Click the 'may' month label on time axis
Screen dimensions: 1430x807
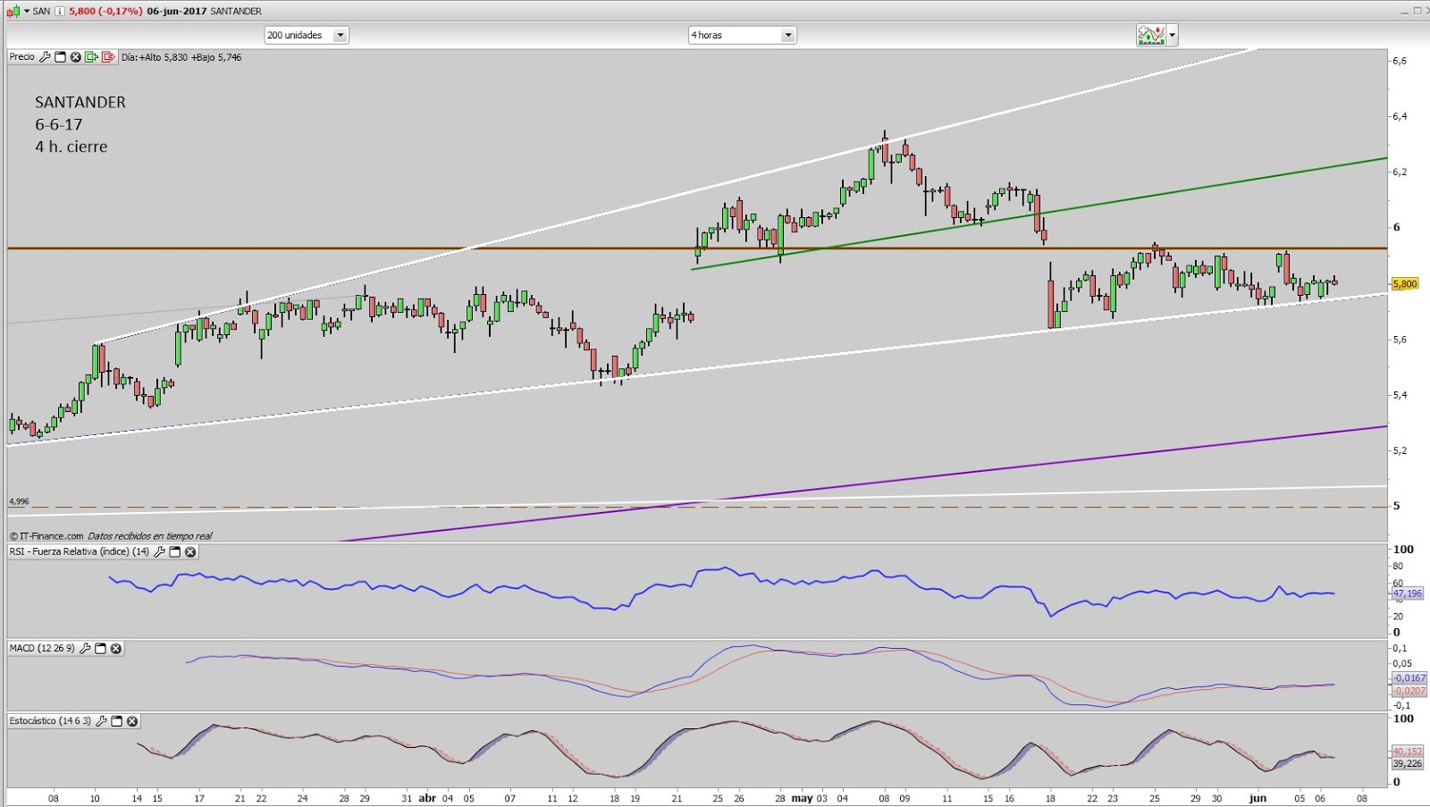tap(802, 798)
